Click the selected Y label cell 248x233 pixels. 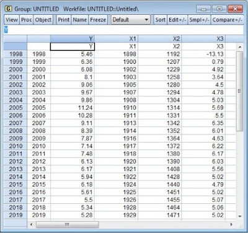tap(73, 46)
